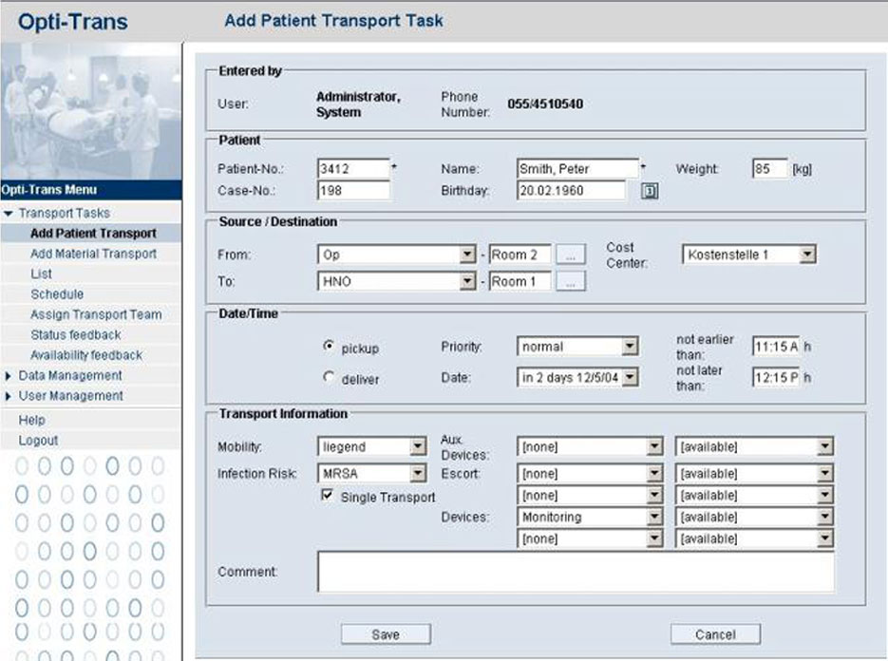This screenshot has width=888, height=661.
Task: Click the Cancel button
Action: 715,634
